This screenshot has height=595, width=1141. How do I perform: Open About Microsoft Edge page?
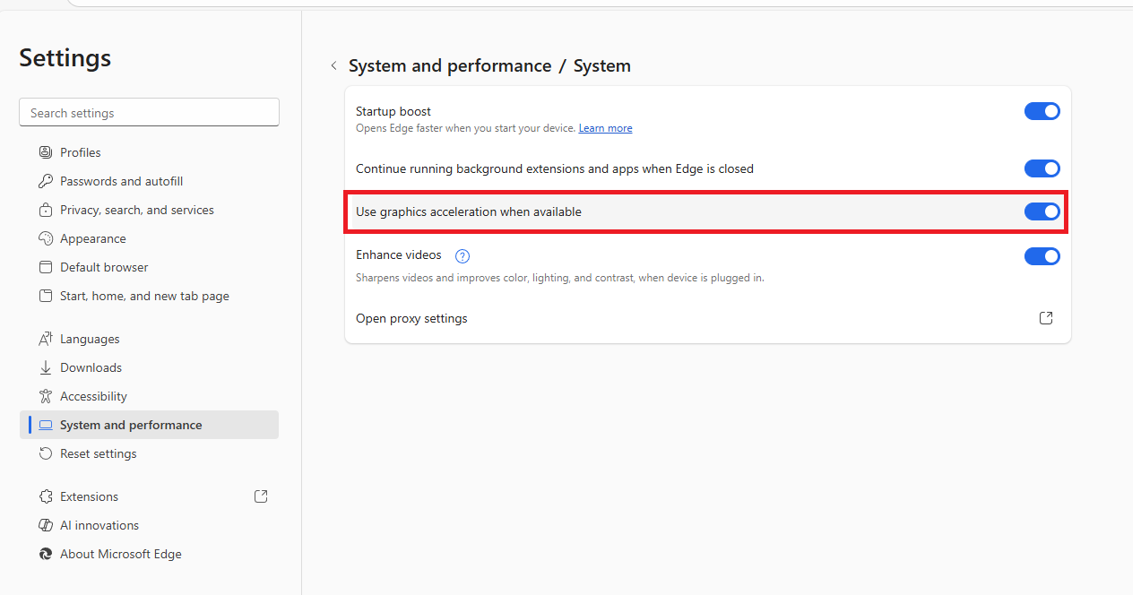(x=120, y=554)
